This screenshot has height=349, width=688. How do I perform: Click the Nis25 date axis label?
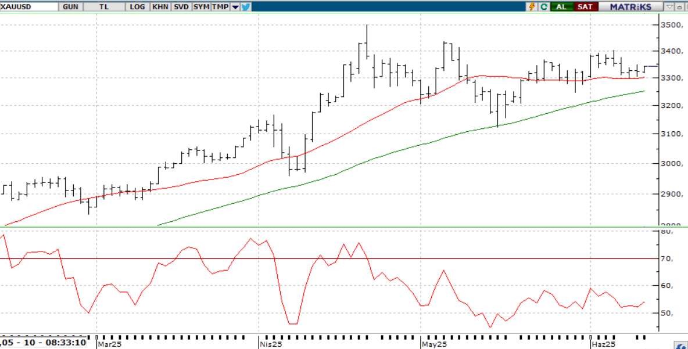(x=271, y=344)
